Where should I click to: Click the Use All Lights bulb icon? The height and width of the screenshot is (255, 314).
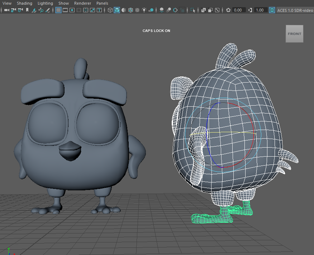tap(144, 10)
